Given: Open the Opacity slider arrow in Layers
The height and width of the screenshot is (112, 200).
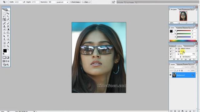Looking at the screenshot, I should [196, 67].
